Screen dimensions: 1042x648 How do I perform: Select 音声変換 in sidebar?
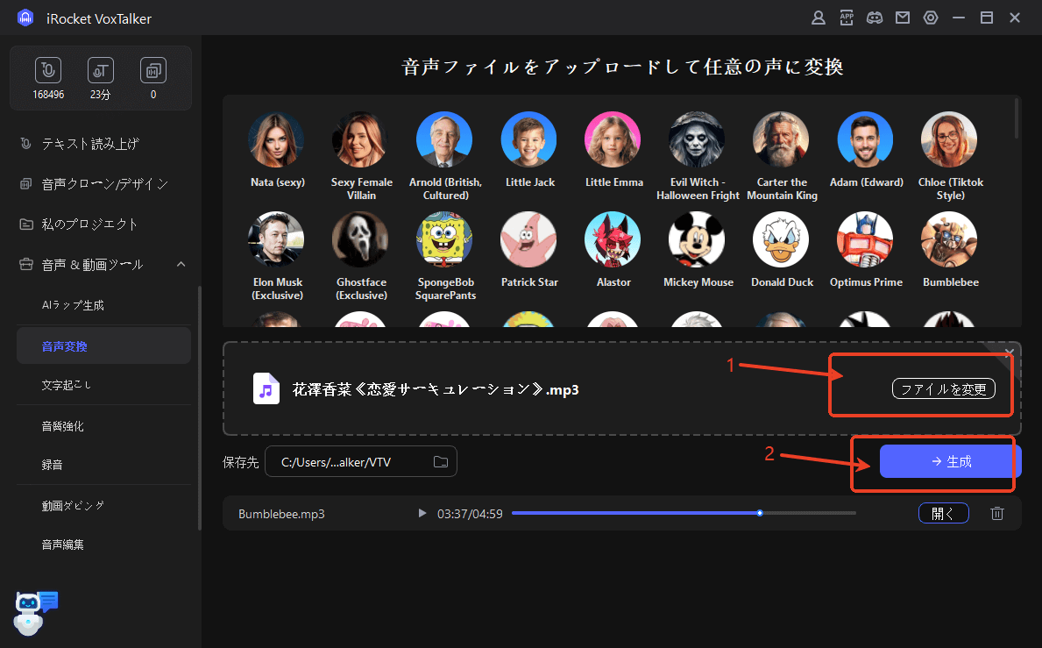coord(103,345)
